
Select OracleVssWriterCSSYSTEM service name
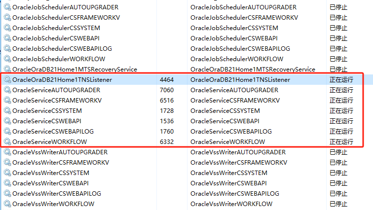pos(51,173)
